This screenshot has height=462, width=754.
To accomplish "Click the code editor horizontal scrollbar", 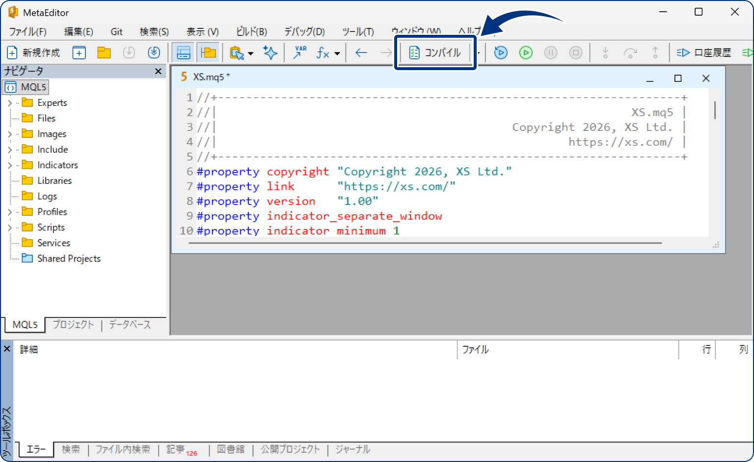I will pyautogui.click(x=425, y=243).
